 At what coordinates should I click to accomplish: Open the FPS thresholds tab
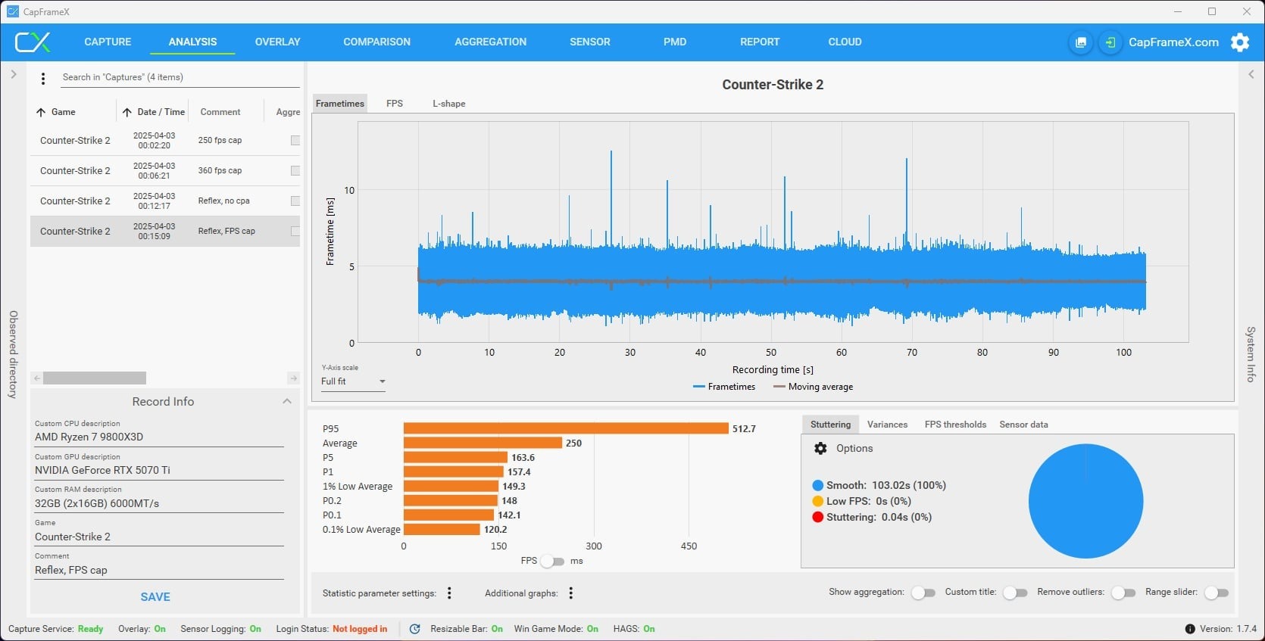coord(955,425)
